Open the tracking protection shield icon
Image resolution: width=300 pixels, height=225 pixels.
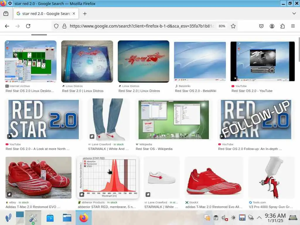tap(56, 26)
